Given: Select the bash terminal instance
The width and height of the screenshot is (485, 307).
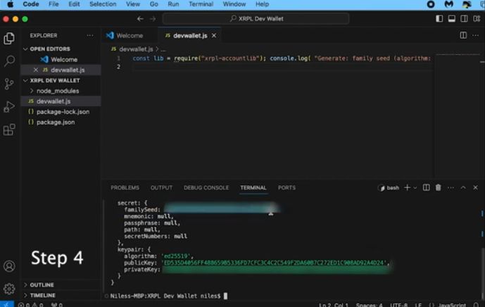Looking at the screenshot, I should [389, 188].
